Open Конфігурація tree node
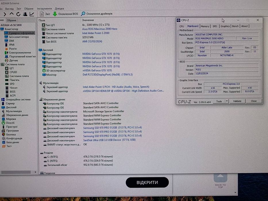Viewport: 268px width, 201px height. point(12,138)
